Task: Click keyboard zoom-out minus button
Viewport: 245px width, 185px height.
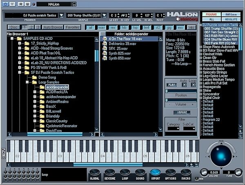Action: pos(196,165)
